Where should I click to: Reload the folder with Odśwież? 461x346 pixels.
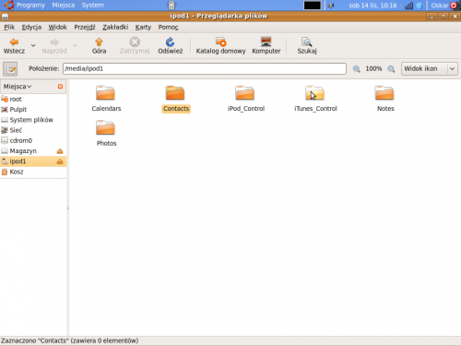(x=171, y=46)
